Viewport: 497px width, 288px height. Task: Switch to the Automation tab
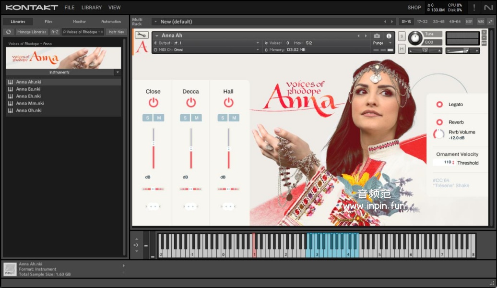click(x=111, y=22)
